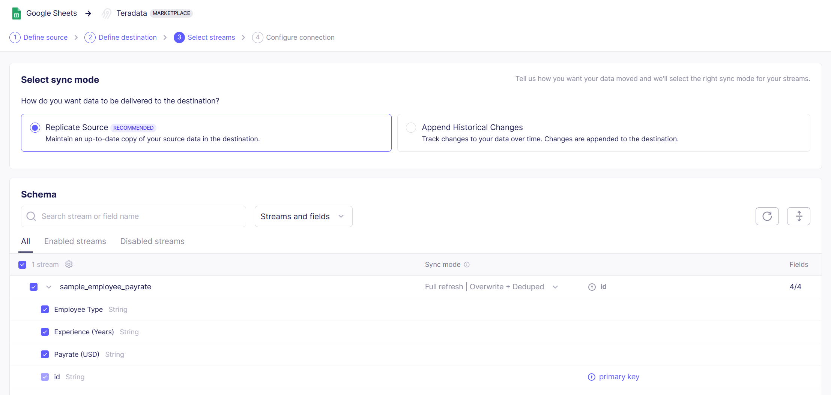Click step 2 circle Define destination
This screenshot has width=831, height=395.
pyautogui.click(x=90, y=37)
